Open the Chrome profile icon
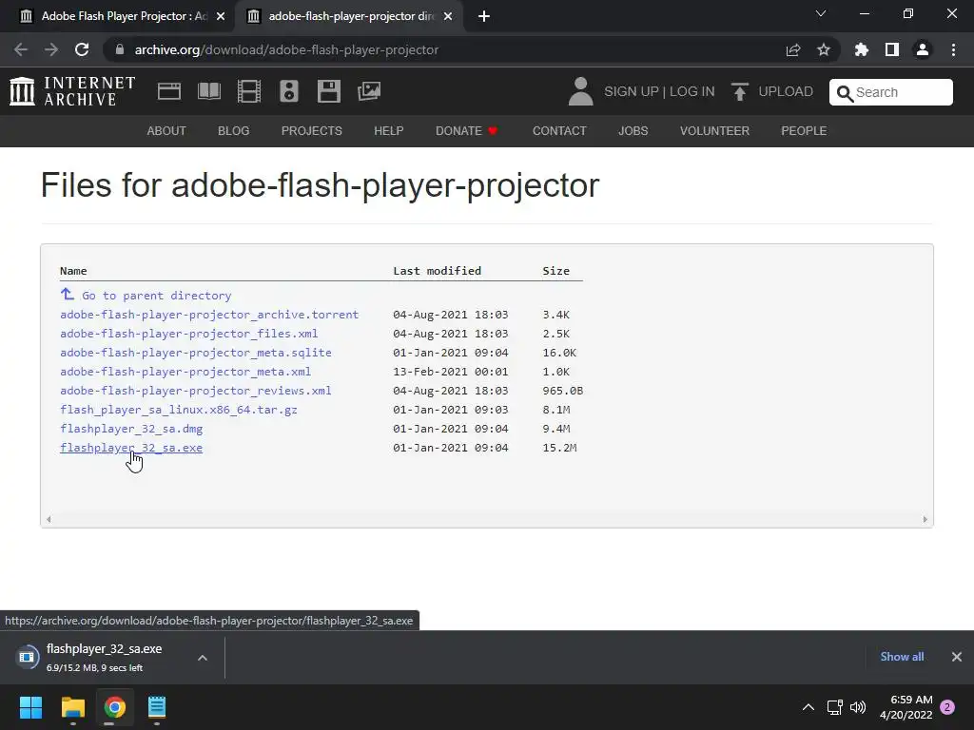The image size is (974, 730). pos(923,49)
